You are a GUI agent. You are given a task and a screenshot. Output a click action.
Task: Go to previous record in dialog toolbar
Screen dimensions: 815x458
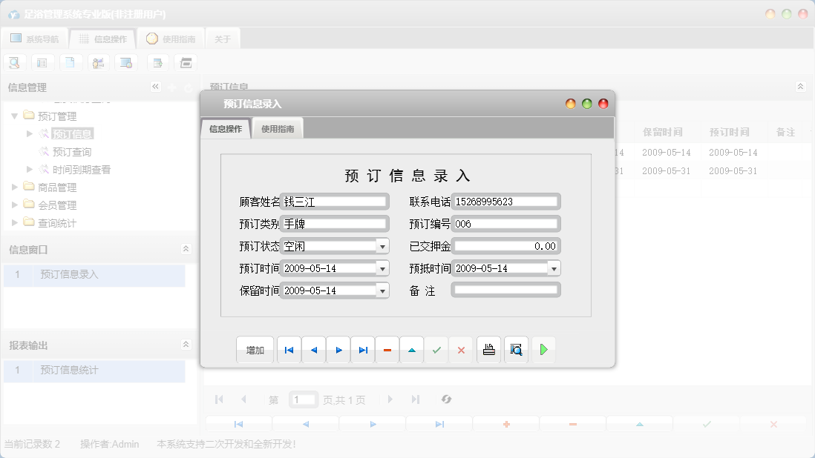[313, 350]
